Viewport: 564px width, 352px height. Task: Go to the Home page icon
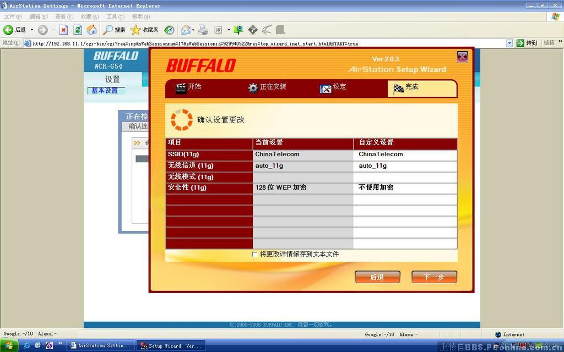(x=91, y=30)
